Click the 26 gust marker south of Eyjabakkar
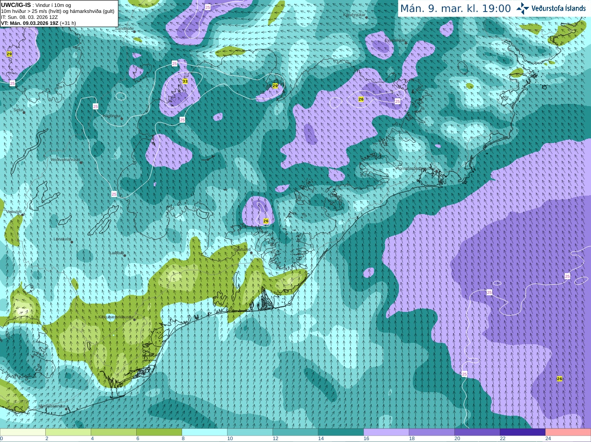The image size is (591, 442). [x=361, y=99]
